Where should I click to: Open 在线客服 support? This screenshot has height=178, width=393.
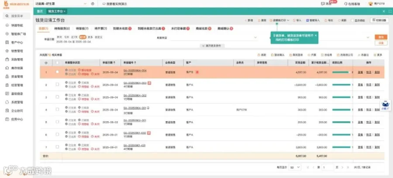click(352, 4)
